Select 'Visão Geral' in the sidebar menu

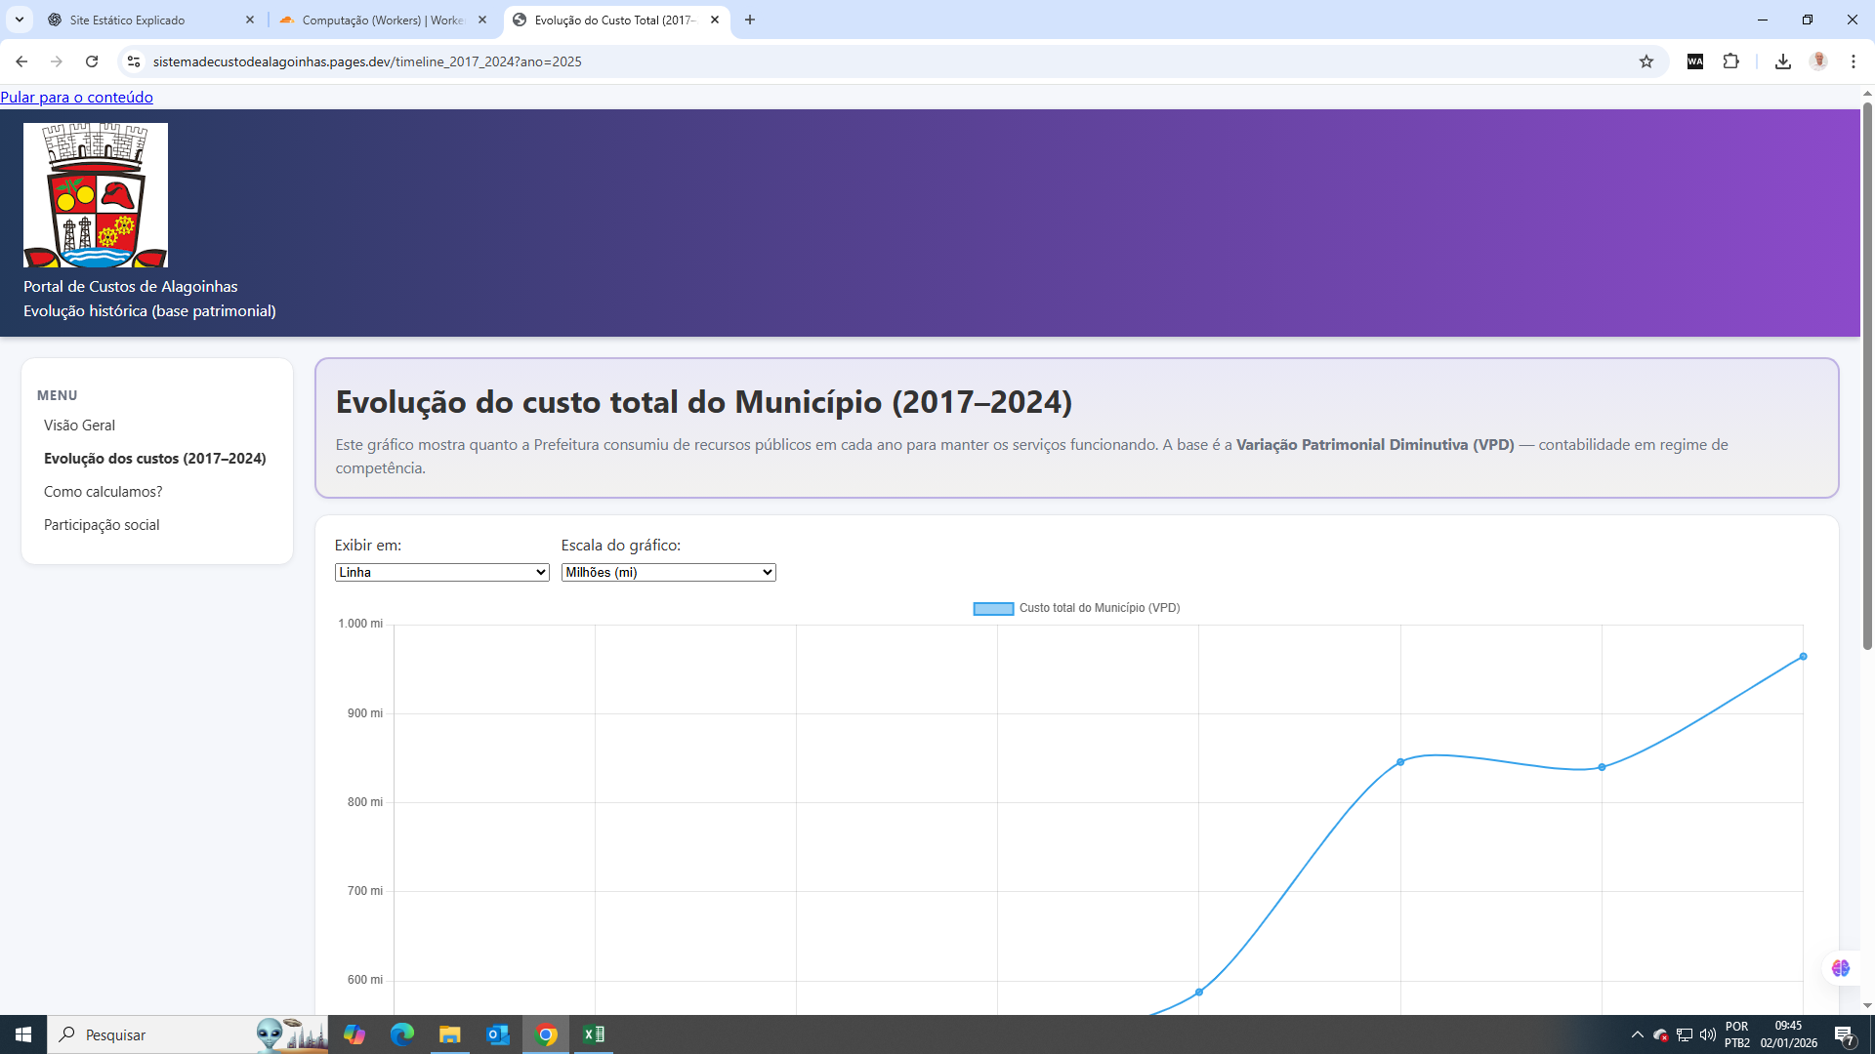[79, 425]
